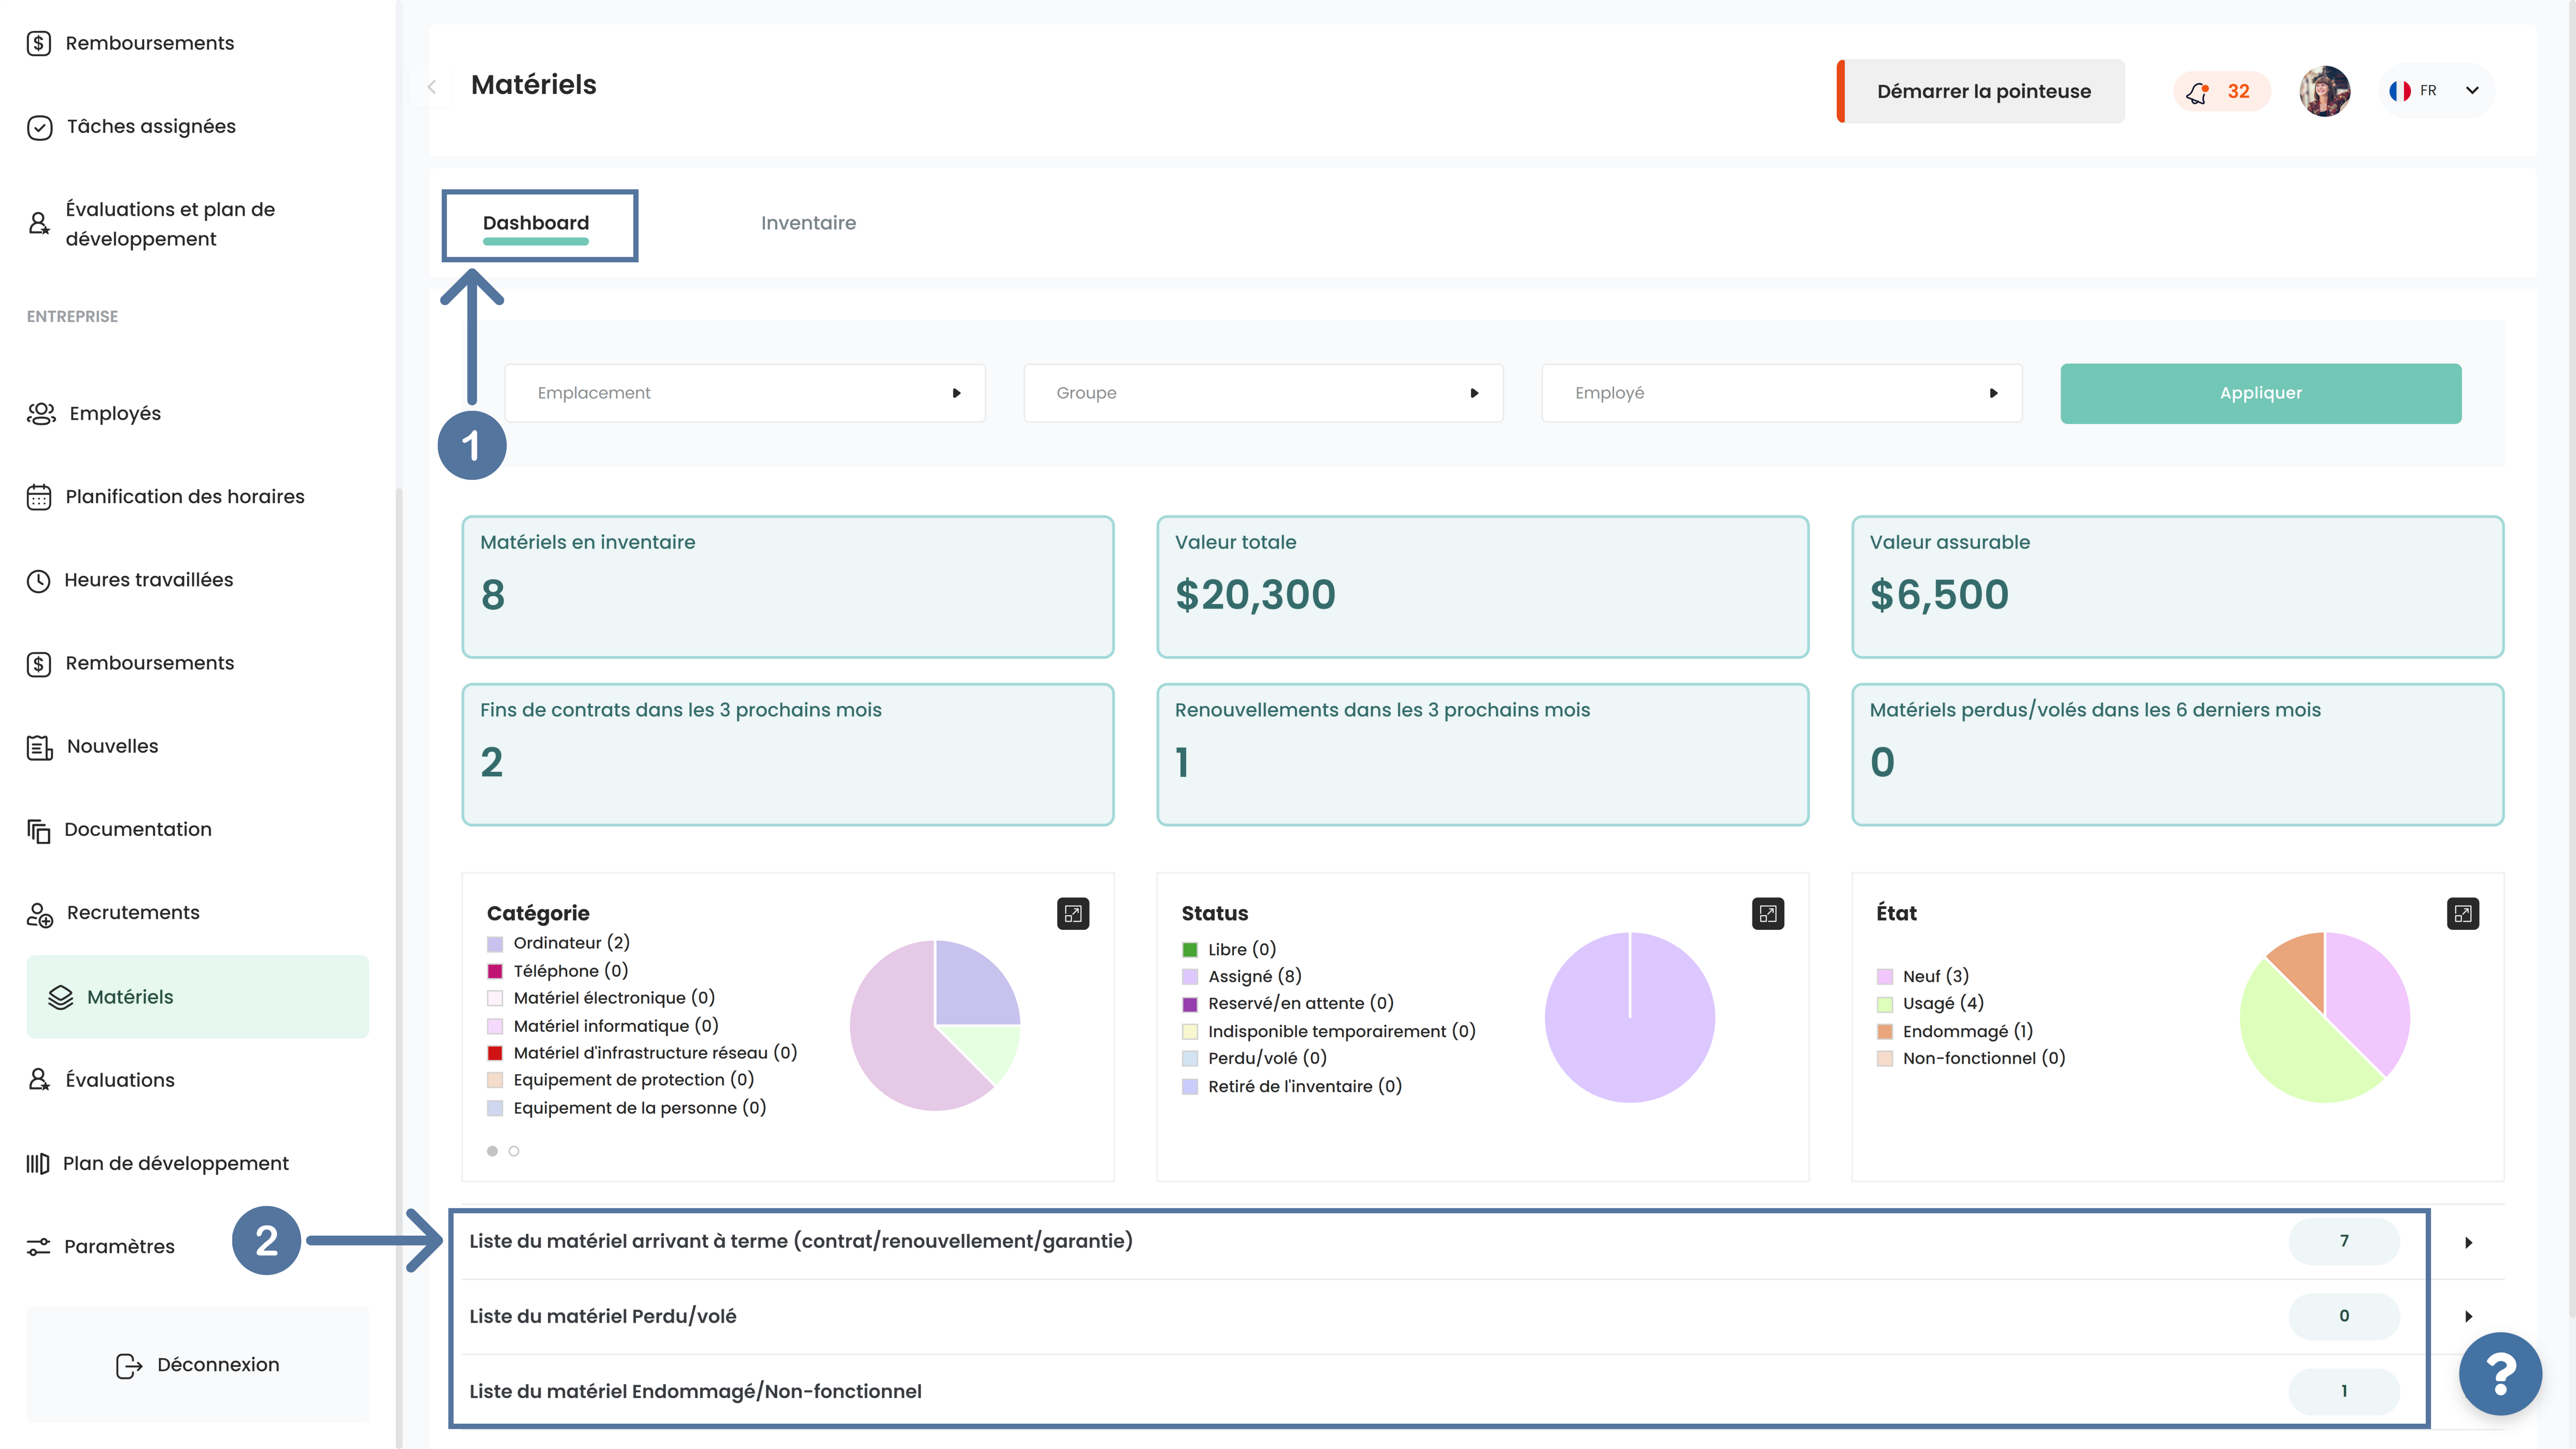Open Employés in the sidebar
The width and height of the screenshot is (2576, 1449).
point(114,414)
